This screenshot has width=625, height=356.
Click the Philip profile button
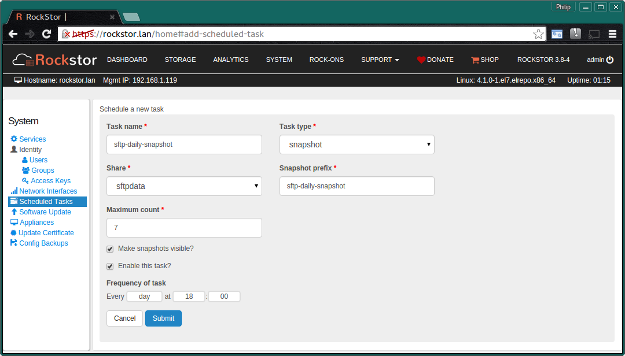point(563,7)
